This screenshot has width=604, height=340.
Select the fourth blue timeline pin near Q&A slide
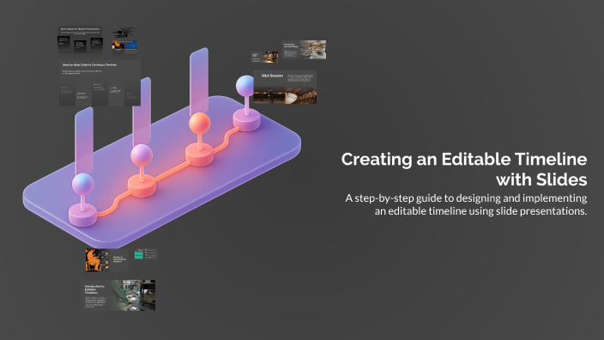(245, 86)
